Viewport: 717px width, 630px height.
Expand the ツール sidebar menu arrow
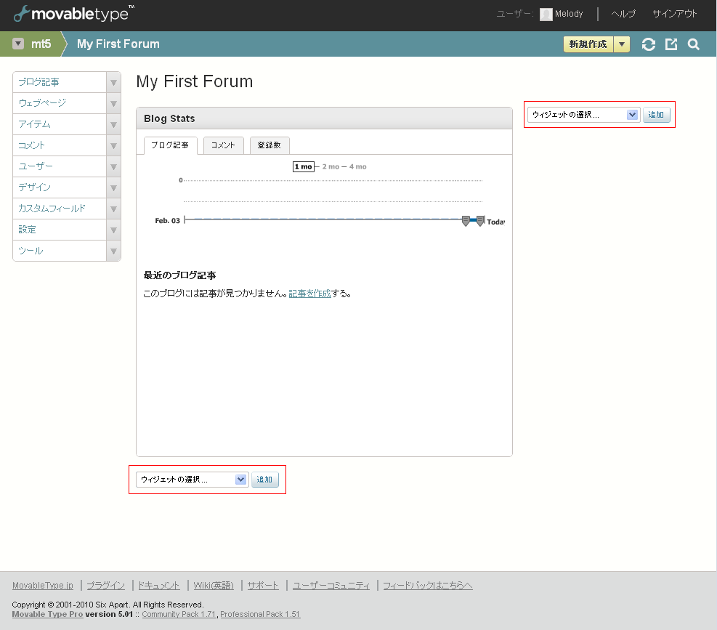(113, 251)
